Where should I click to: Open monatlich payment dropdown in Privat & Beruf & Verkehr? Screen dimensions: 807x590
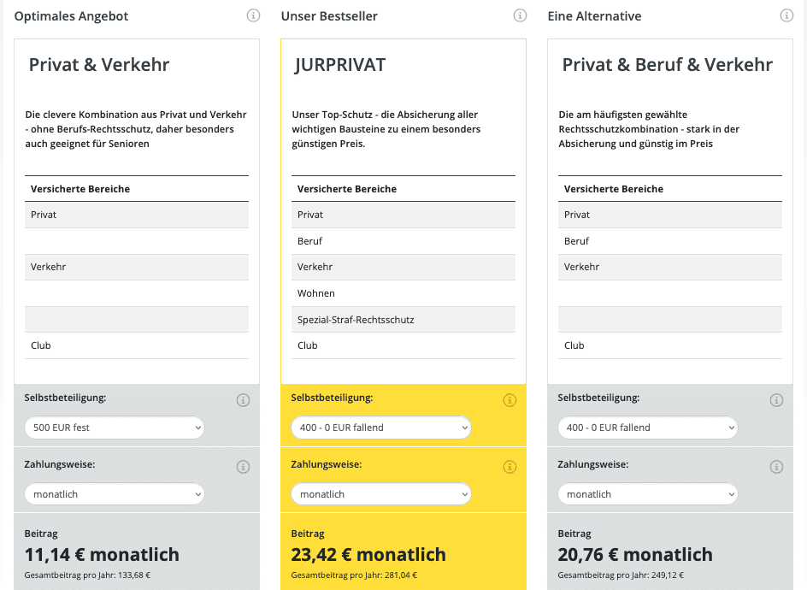pos(647,494)
